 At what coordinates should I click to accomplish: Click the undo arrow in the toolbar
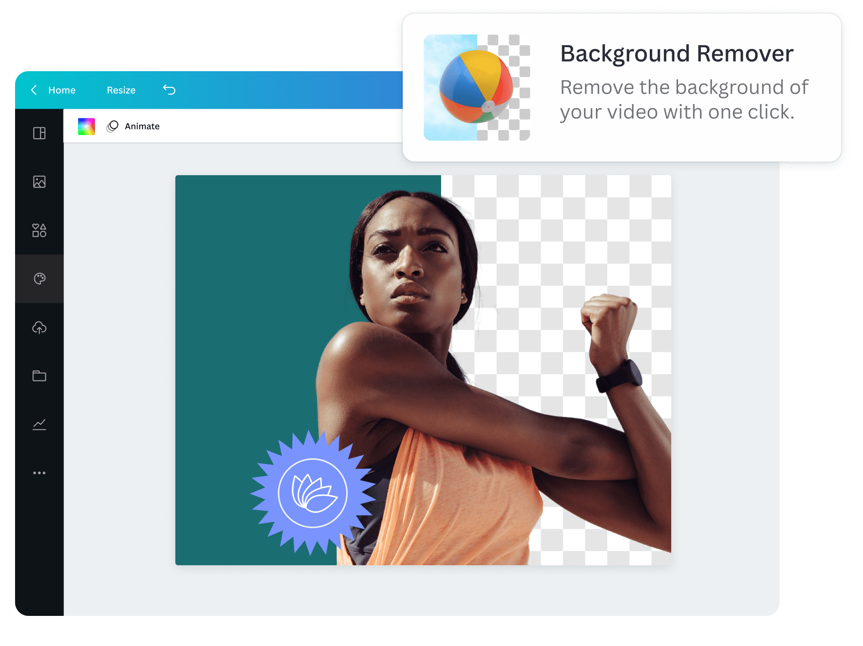(169, 90)
